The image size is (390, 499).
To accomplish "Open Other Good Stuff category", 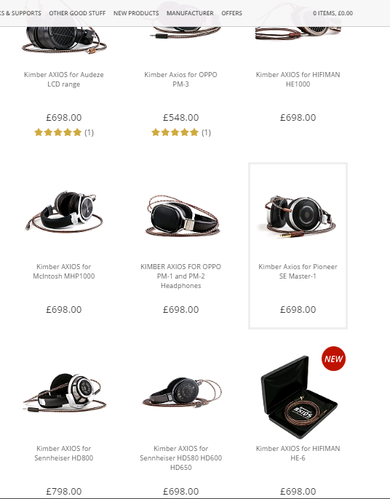I will coord(77,13).
